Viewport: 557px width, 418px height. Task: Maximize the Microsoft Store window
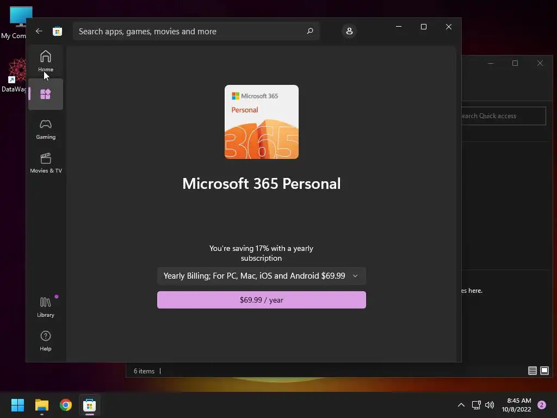coord(423,27)
